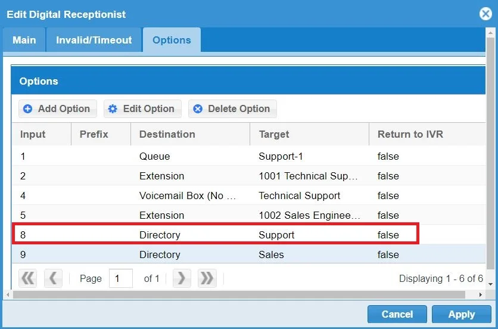Click the vertical scrollbar down arrow
The height and width of the screenshot is (329, 498).
click(491, 284)
